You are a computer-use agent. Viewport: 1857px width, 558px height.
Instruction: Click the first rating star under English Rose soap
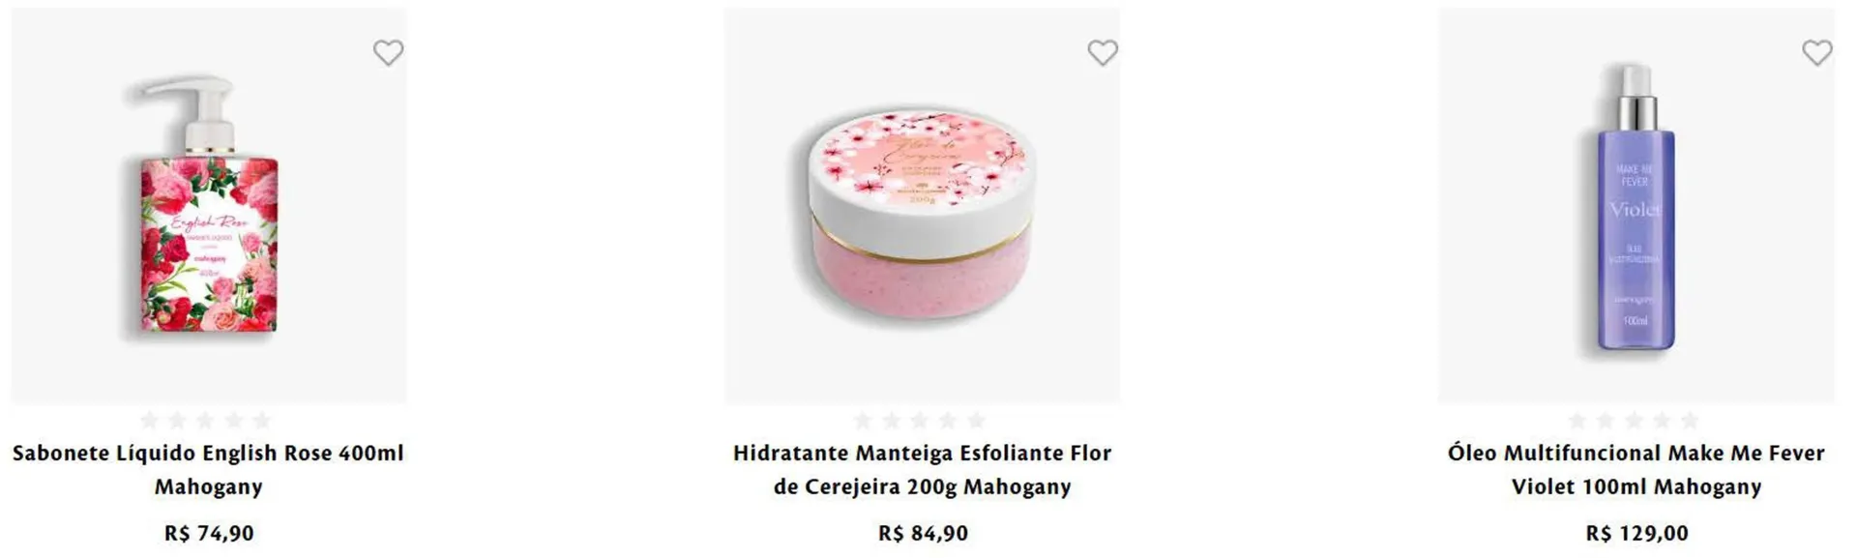point(149,420)
